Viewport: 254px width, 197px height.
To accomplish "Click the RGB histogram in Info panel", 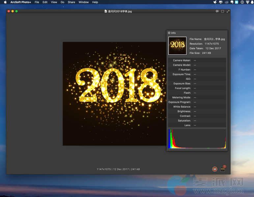I will [x=197, y=139].
